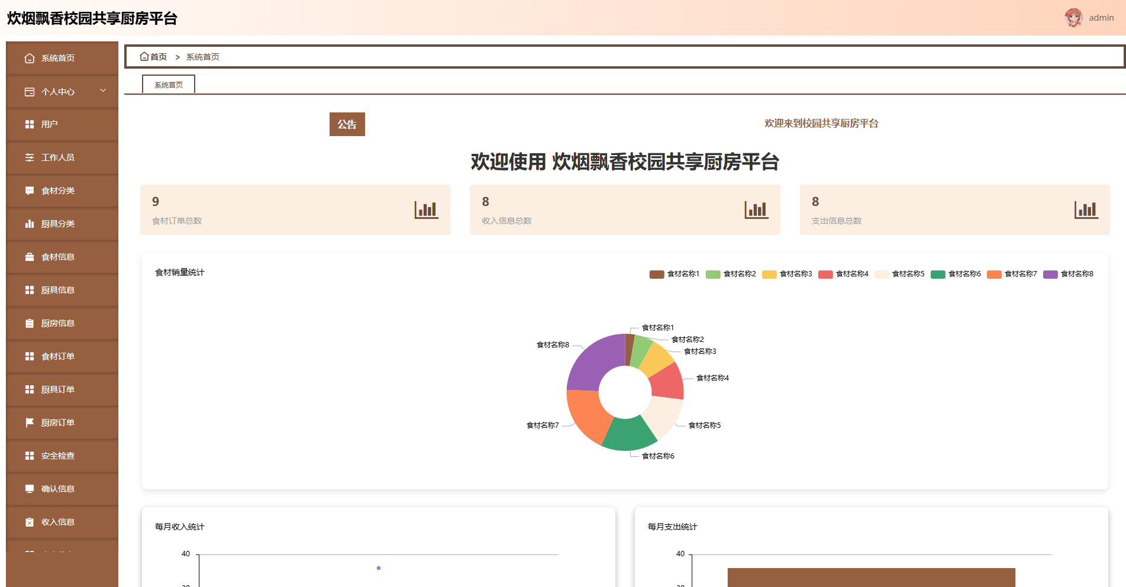Click the 食材销量统计 chart title
This screenshot has height=587, width=1126.
[180, 272]
